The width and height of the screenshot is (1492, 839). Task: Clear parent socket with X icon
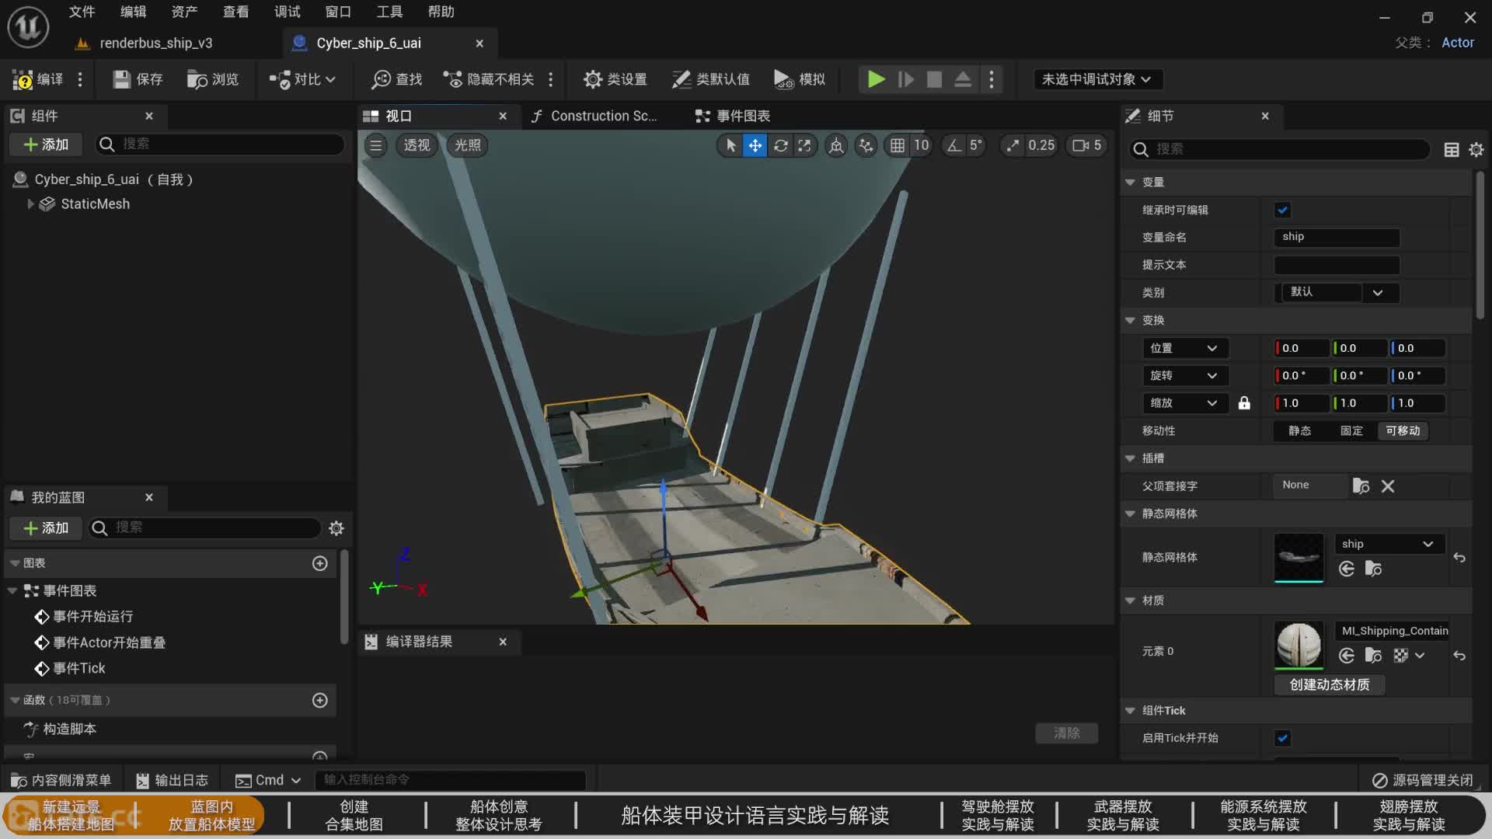[1388, 486]
